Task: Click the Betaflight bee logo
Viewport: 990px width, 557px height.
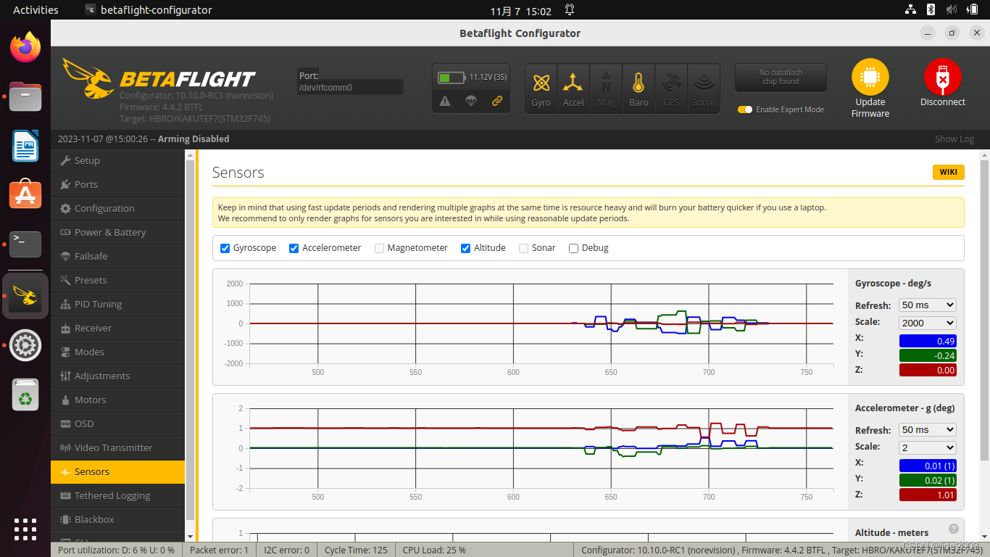Action: pos(90,78)
